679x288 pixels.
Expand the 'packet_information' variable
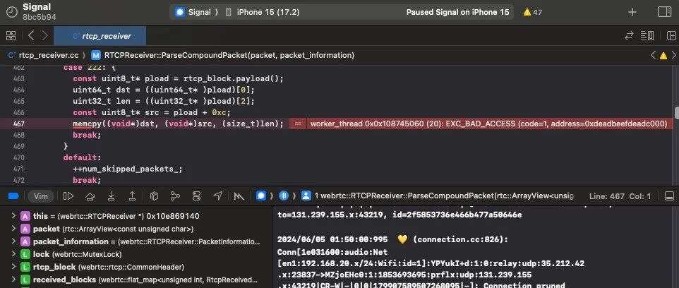coord(13,241)
